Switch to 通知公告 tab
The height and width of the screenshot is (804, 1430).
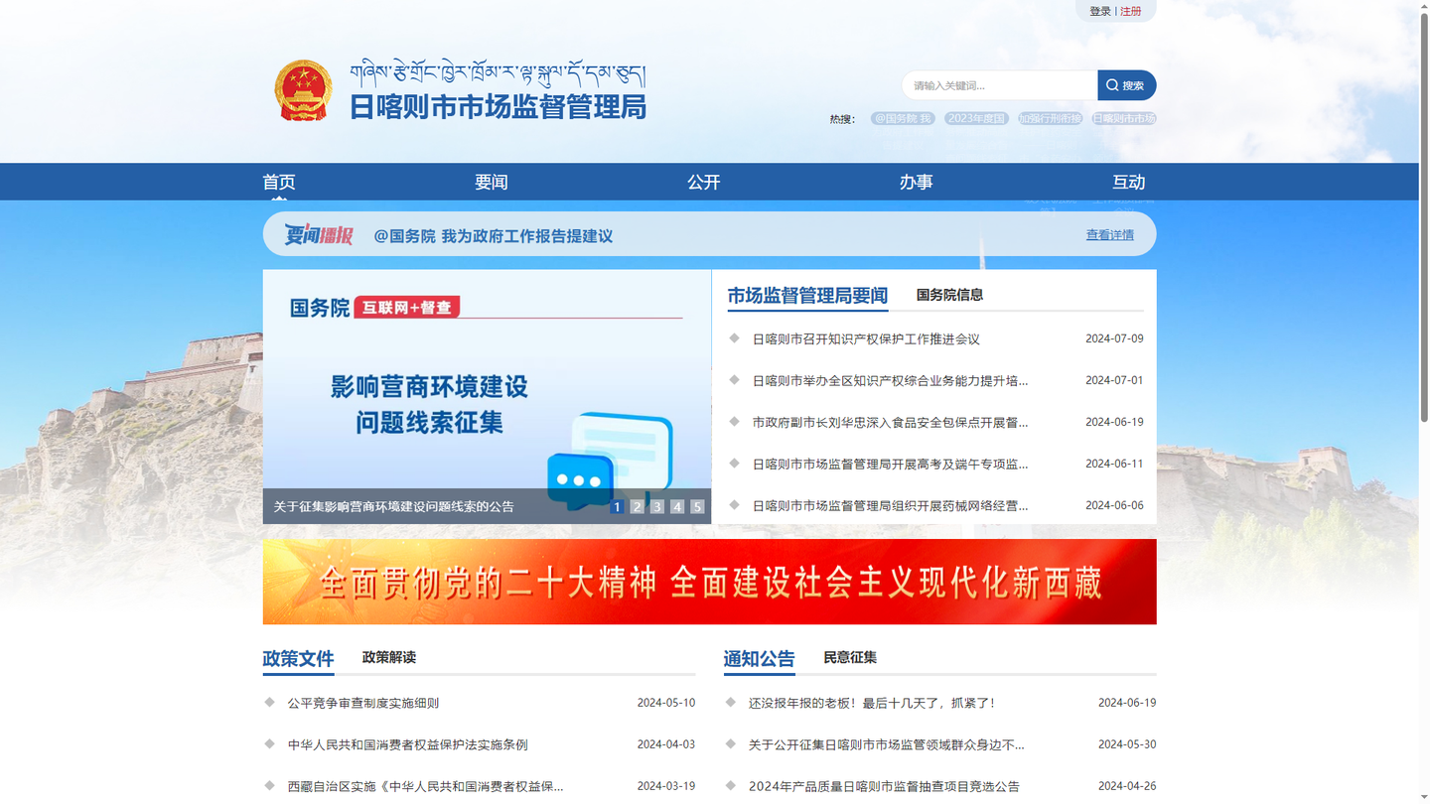(x=759, y=659)
